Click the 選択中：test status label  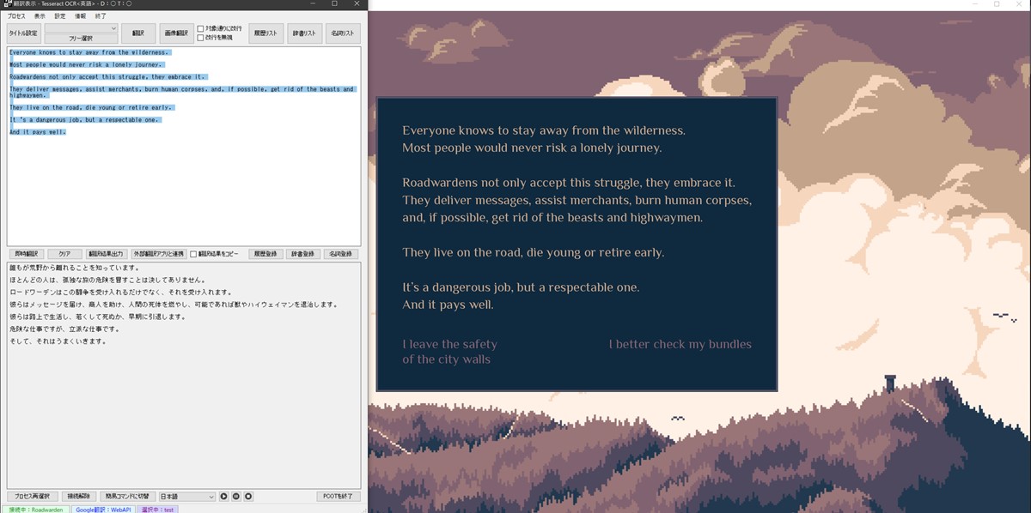pyautogui.click(x=158, y=509)
